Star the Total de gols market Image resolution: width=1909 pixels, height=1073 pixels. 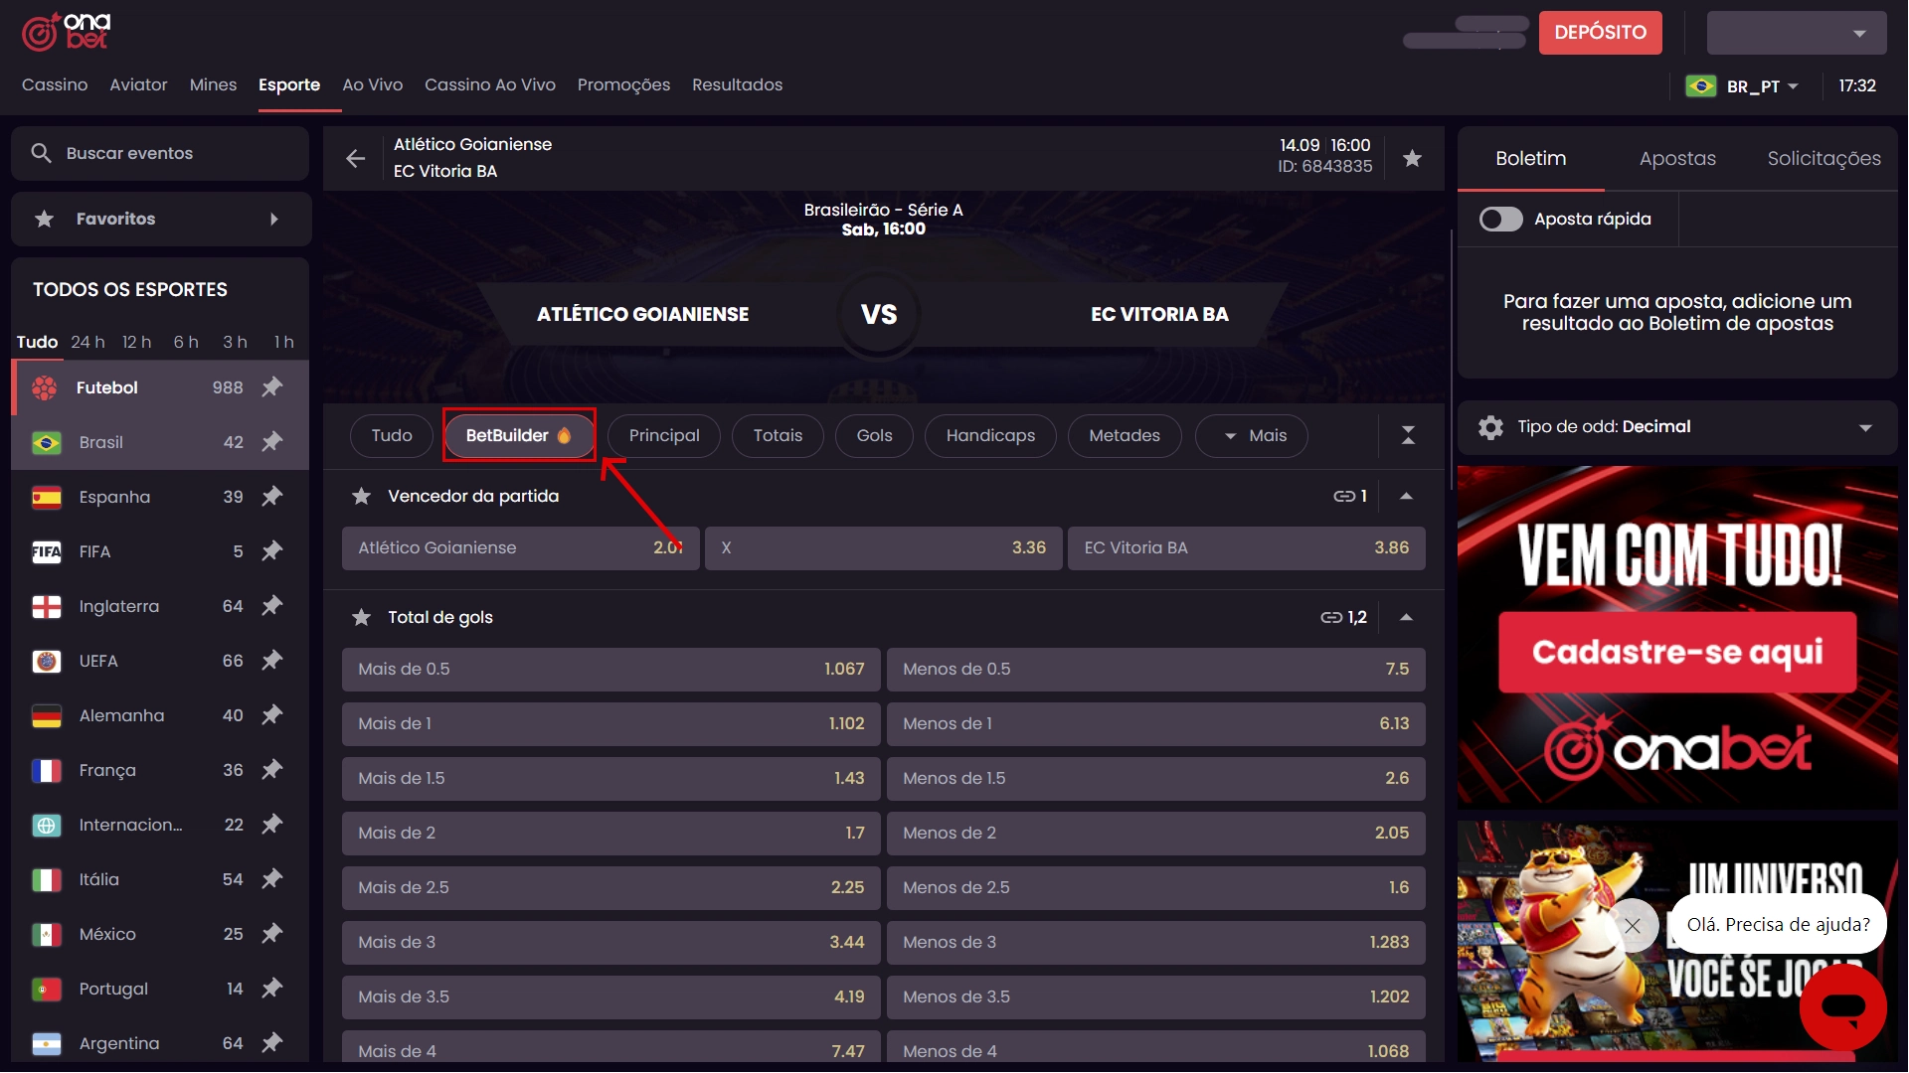[361, 618]
